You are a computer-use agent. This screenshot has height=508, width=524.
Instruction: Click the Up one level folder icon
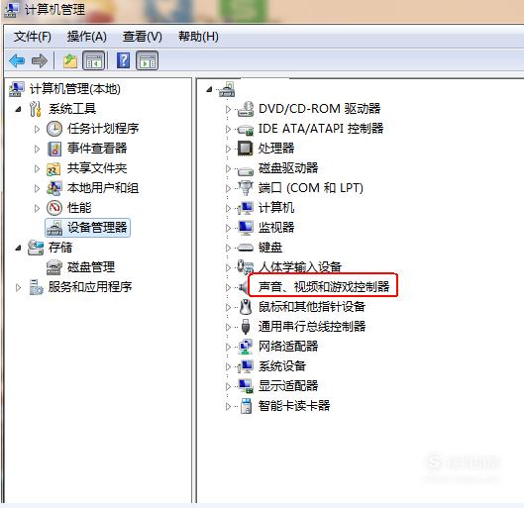[70, 61]
